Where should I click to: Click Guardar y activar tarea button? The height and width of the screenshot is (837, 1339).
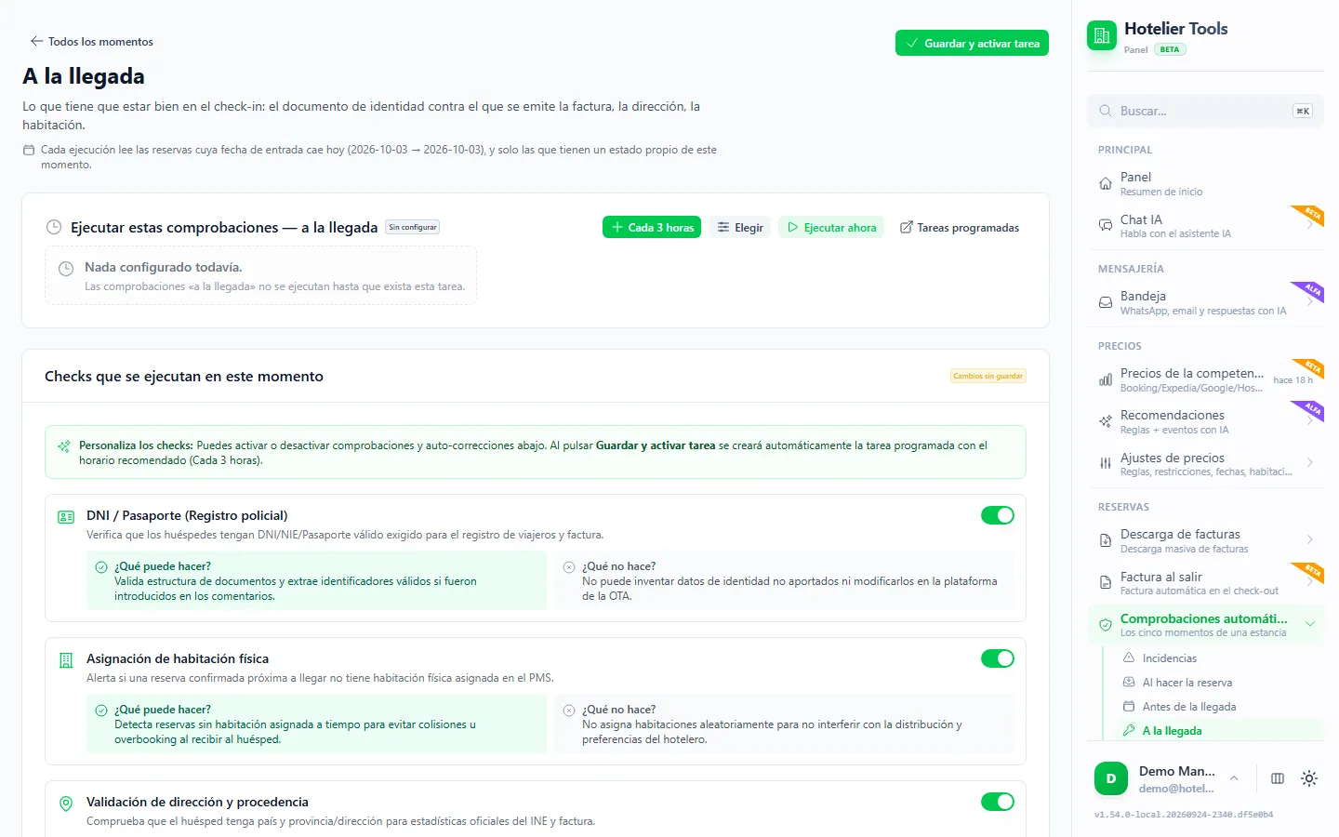tap(972, 43)
